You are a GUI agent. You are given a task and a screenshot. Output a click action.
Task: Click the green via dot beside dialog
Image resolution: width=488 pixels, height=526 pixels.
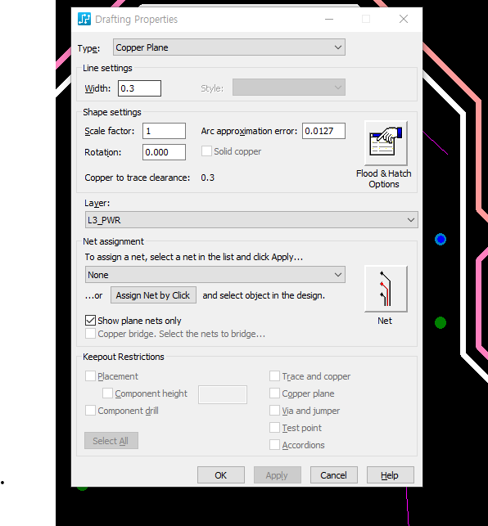pyautogui.click(x=441, y=322)
